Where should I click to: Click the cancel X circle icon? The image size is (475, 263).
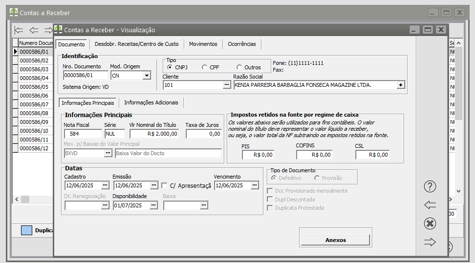[x=430, y=223]
